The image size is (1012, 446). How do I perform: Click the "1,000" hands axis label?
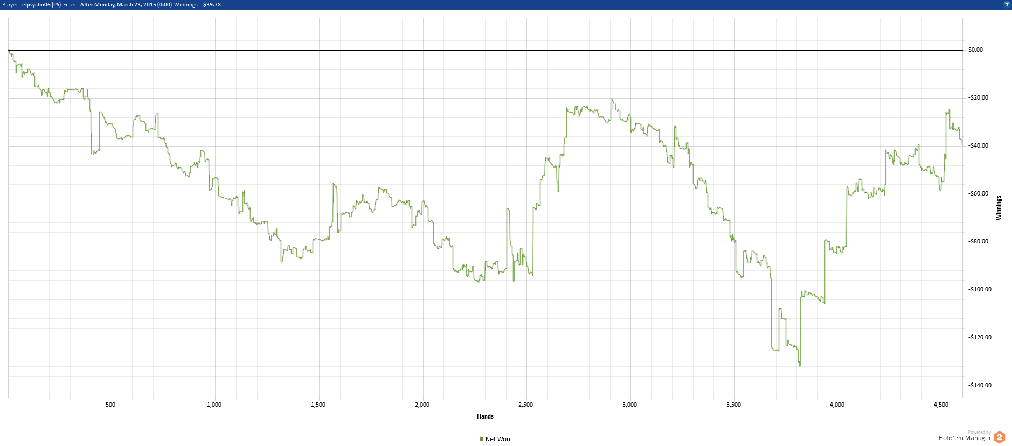point(214,405)
